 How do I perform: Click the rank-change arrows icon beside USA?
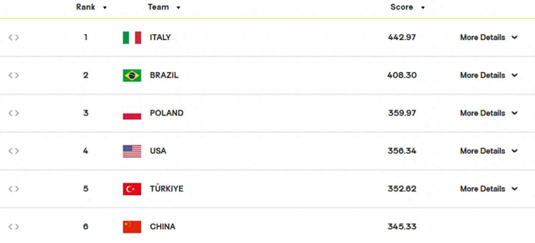(x=13, y=151)
